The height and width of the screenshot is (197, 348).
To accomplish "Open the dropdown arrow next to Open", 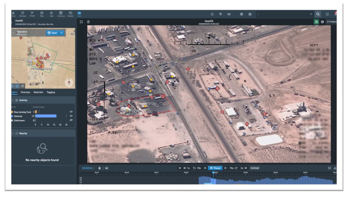I will pyautogui.click(x=62, y=33).
